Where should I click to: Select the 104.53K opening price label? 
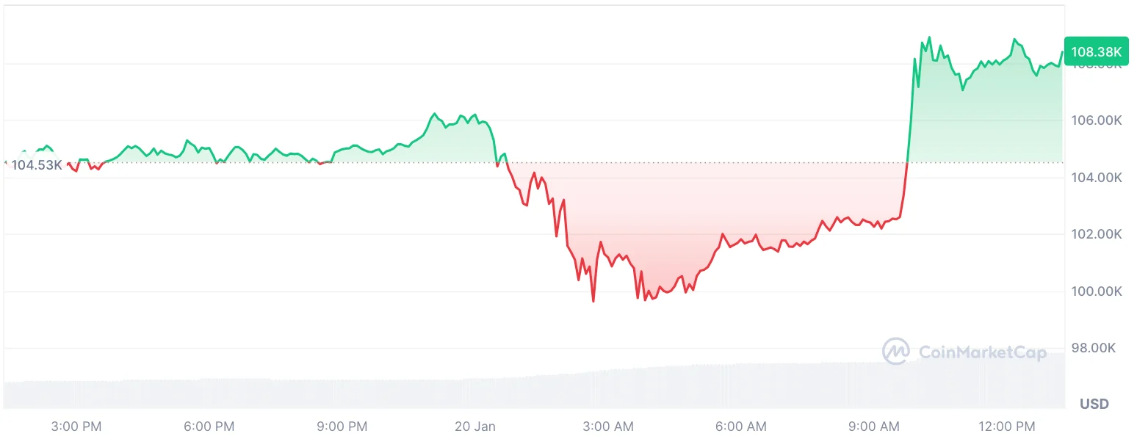37,165
